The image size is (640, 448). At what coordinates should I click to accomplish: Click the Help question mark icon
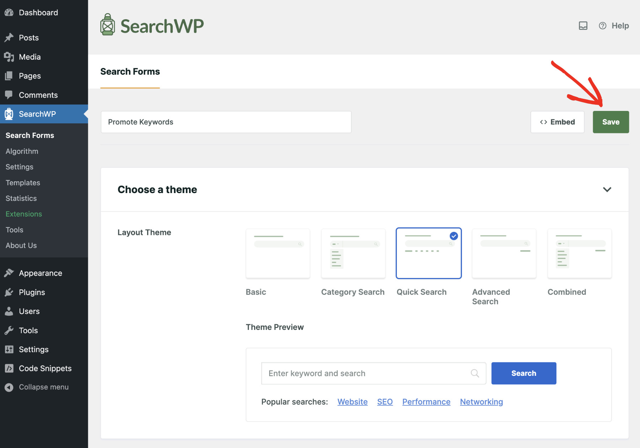point(603,26)
